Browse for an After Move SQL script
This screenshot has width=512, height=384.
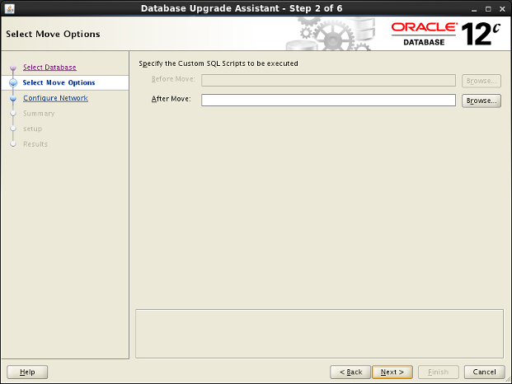point(481,101)
